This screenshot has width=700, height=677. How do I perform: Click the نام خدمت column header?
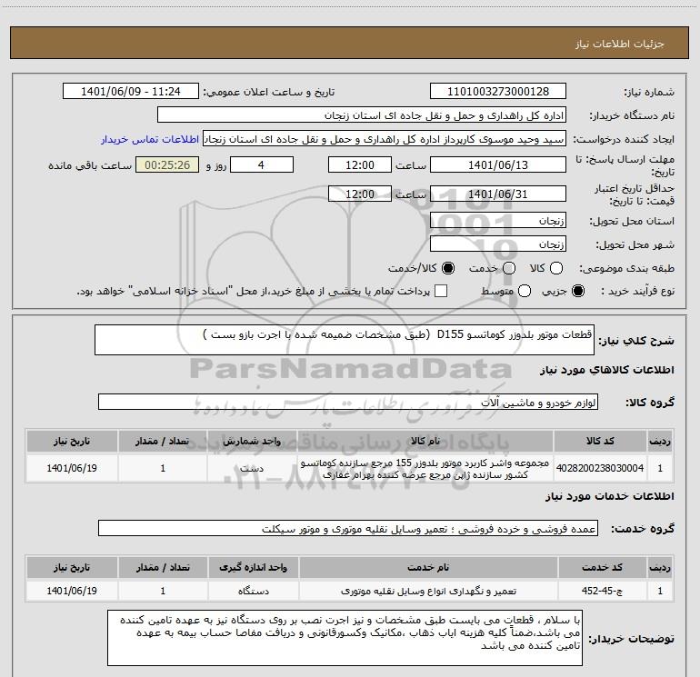[x=428, y=567]
